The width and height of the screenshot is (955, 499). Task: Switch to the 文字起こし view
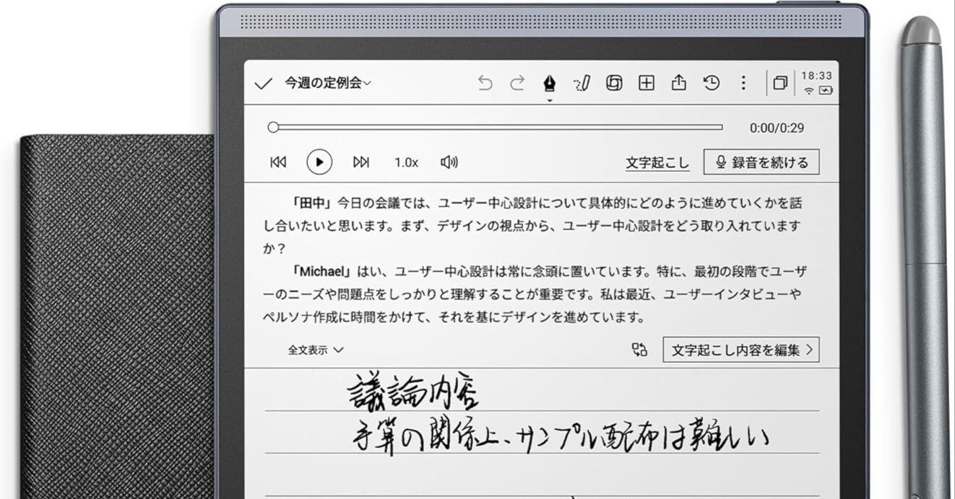pos(657,162)
